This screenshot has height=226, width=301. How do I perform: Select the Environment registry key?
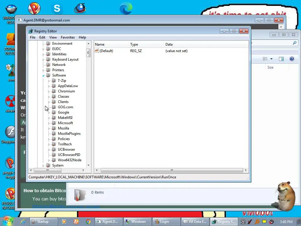pyautogui.click(x=62, y=44)
